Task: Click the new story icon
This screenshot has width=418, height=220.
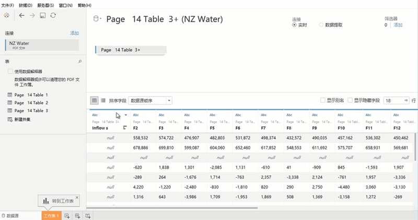Action: click(88, 215)
